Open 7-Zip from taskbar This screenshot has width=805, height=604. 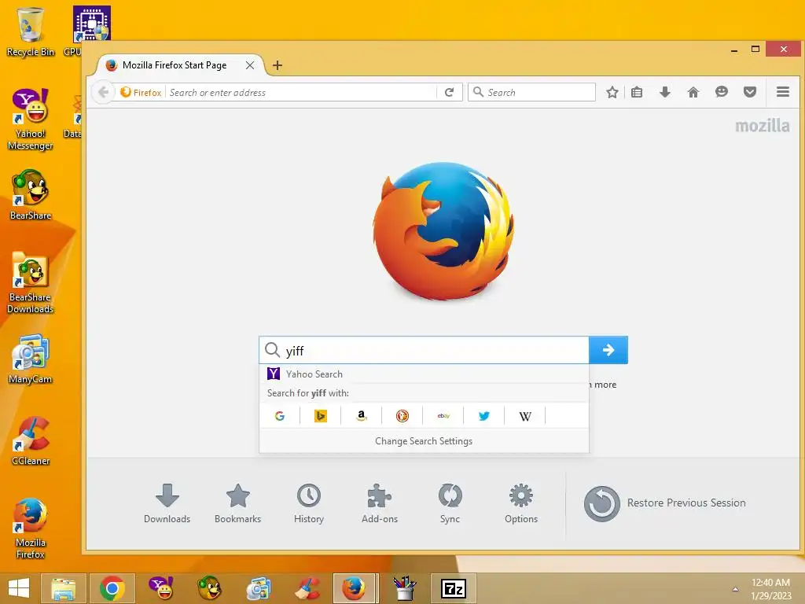(x=454, y=588)
